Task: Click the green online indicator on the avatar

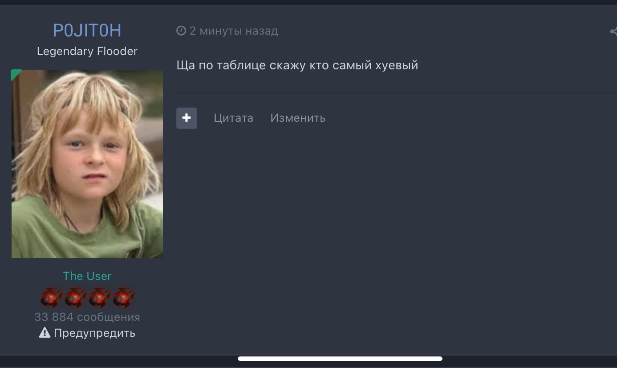Action: 15,74
